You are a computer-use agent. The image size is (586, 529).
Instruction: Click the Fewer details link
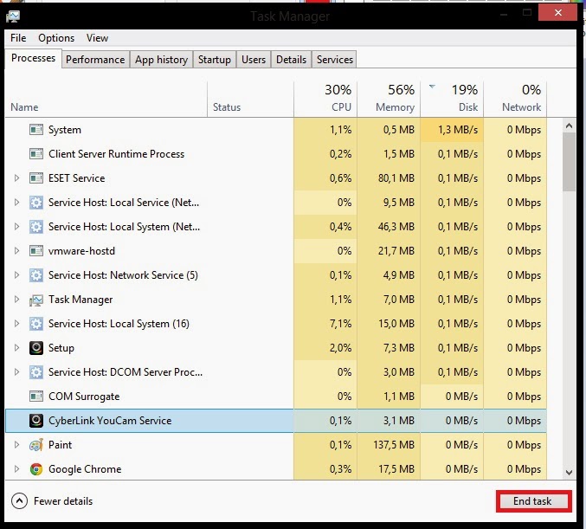(63, 501)
